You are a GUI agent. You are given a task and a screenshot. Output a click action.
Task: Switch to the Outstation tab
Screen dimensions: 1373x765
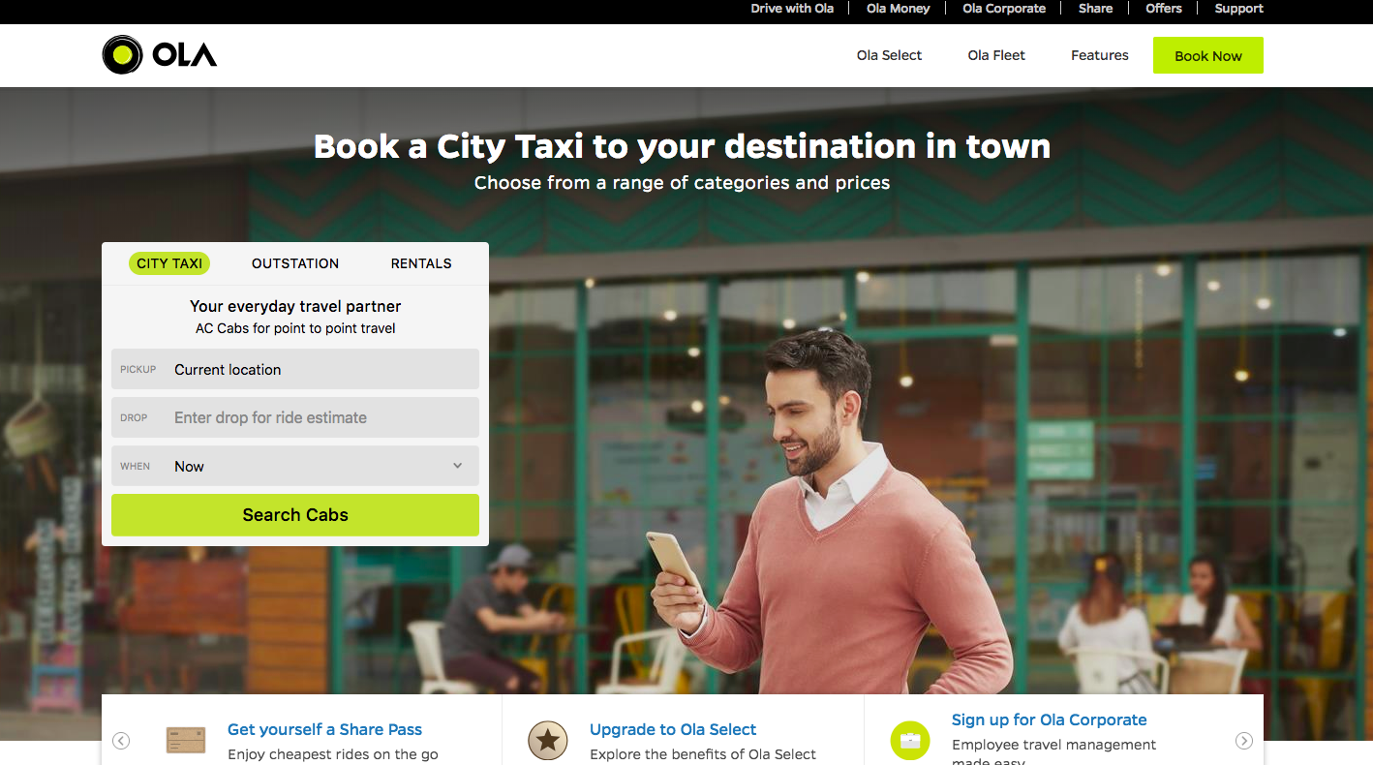[x=295, y=263]
